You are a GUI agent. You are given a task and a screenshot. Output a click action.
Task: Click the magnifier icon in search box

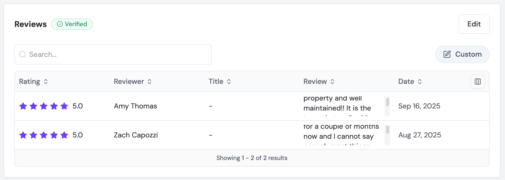point(23,54)
